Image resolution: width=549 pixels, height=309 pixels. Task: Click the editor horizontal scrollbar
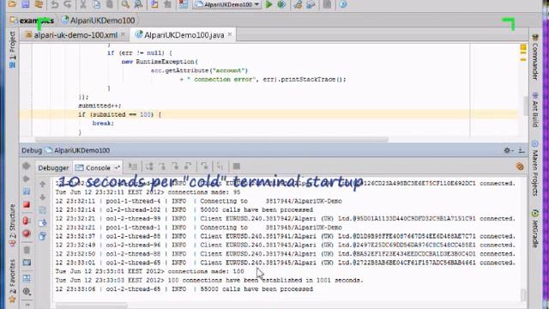[212, 140]
